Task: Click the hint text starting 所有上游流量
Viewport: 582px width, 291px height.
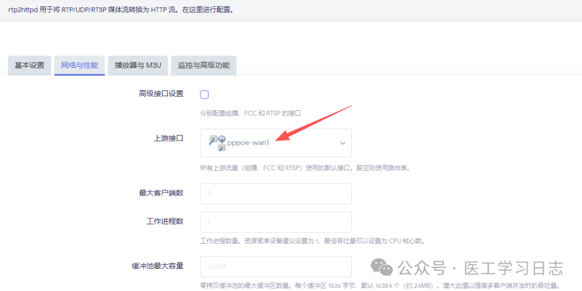Action: (x=305, y=168)
